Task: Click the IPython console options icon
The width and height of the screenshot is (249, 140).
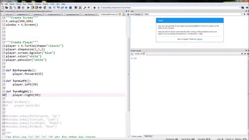Action: point(248,54)
